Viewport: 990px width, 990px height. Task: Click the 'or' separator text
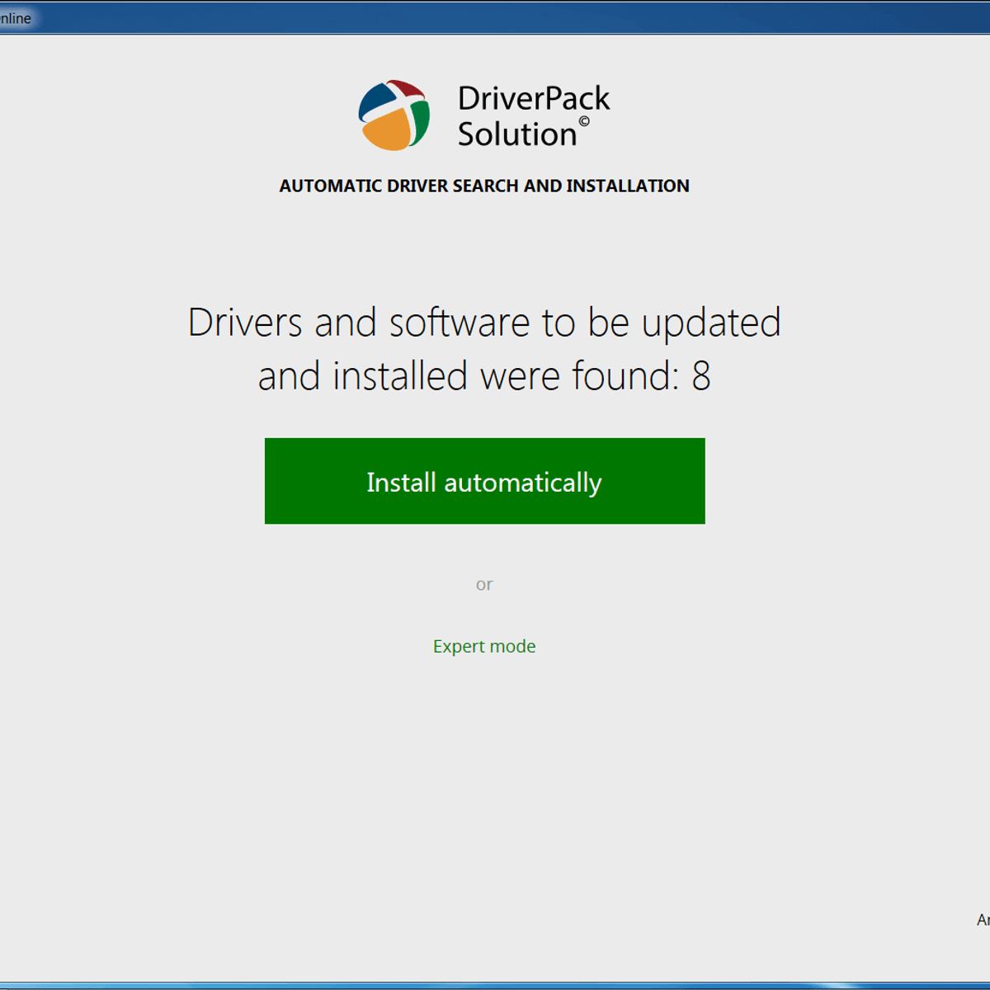[484, 584]
